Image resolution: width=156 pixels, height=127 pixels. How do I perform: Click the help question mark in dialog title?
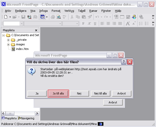pos(124,62)
